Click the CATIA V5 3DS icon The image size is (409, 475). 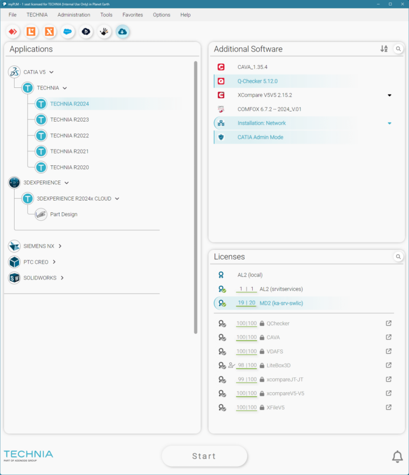14,72
